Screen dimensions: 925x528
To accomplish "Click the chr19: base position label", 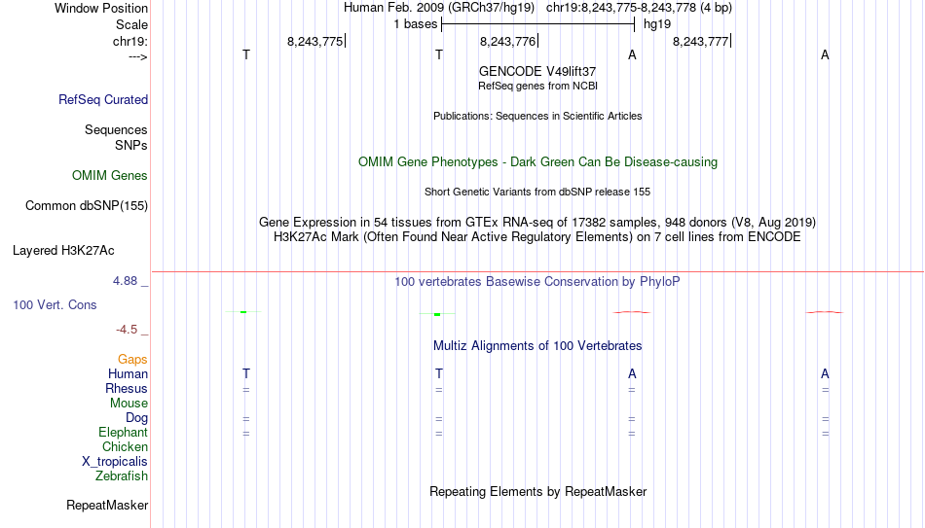I will [129, 41].
